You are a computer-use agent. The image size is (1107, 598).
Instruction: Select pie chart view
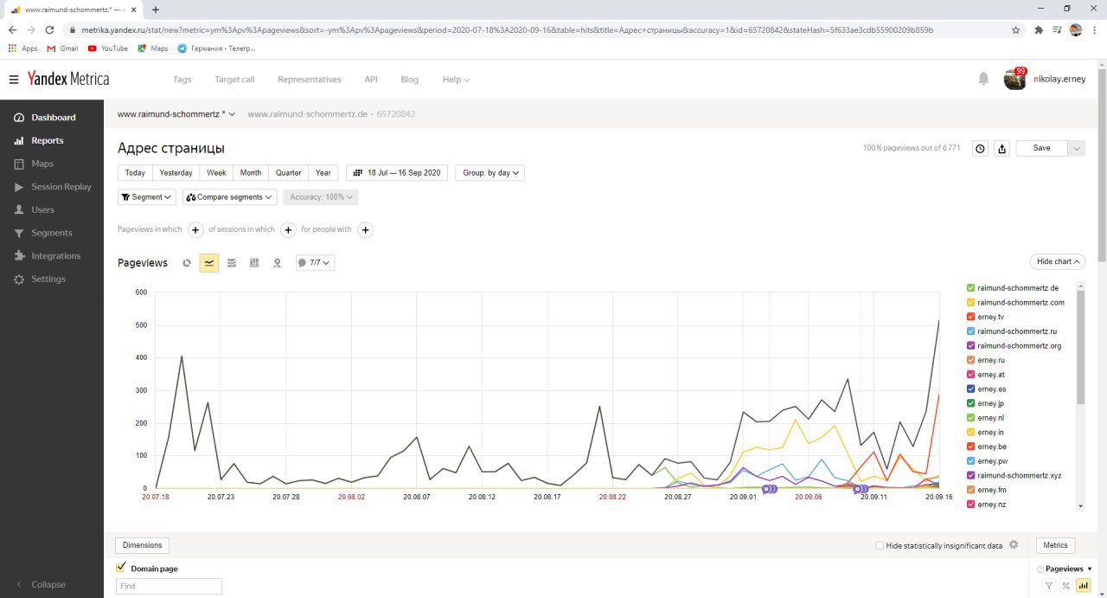[187, 262]
